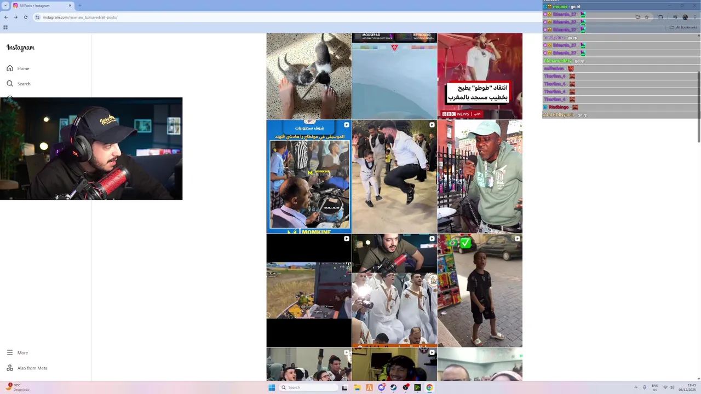Open a new browser tab
Screen dimensions: 701x394
coord(79,5)
